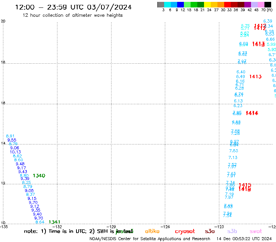Image resolution: width=276 pixels, height=242 pixels.
Task: Click the wave height value '9.15'
Action: click(x=32, y=198)
